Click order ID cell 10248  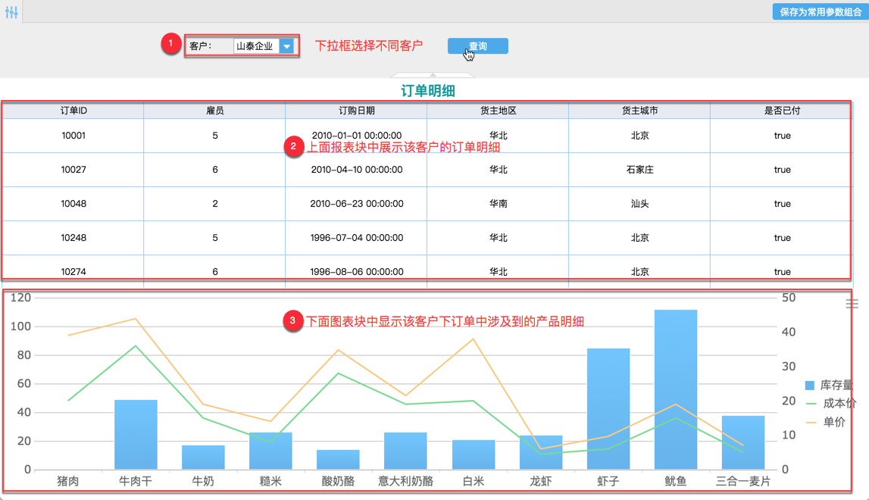click(x=73, y=238)
